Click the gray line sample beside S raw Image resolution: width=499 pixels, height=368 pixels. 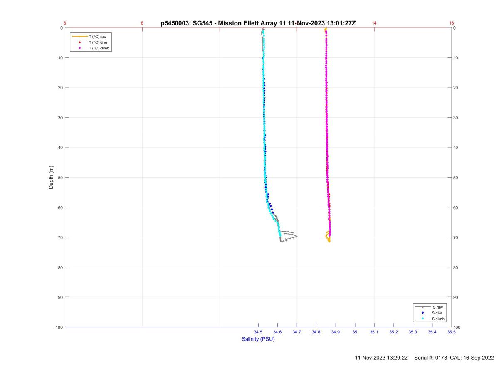click(x=422, y=307)
